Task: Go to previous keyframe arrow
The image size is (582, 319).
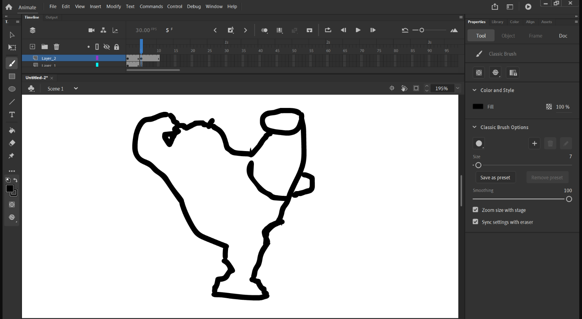Action: coord(215,30)
